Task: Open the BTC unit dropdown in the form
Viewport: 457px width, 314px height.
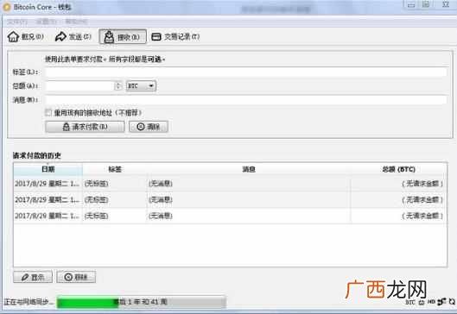Action: coord(141,86)
